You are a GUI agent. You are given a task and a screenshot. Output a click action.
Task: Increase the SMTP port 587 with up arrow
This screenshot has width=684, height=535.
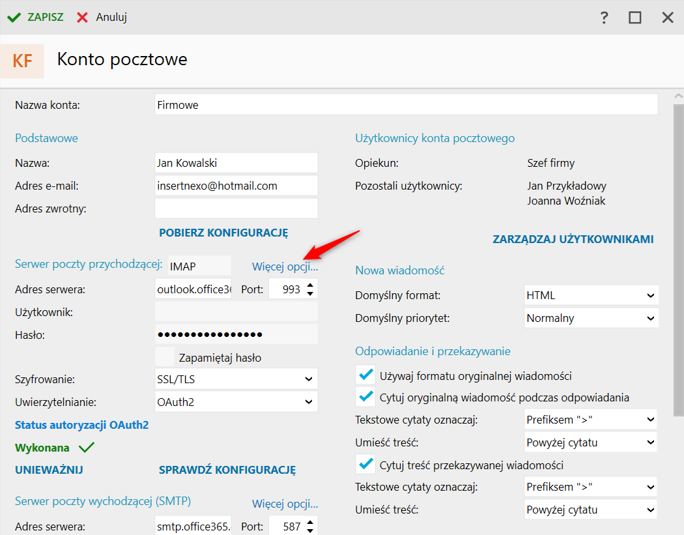[311, 521]
